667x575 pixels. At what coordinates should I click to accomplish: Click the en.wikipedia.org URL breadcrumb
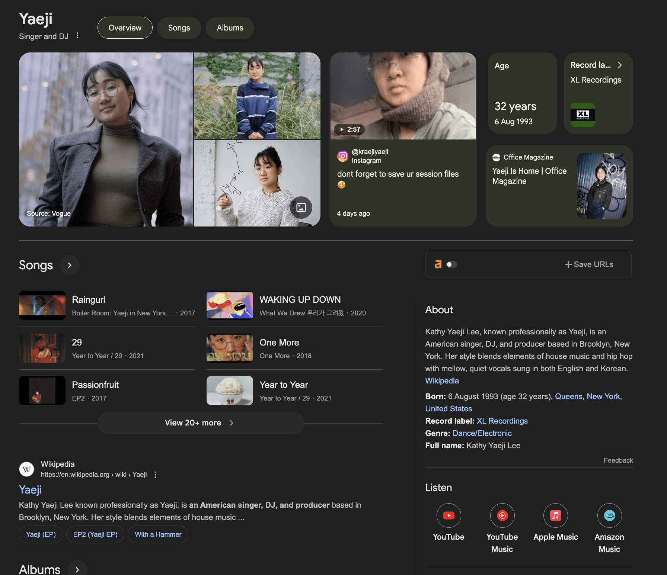[94, 475]
